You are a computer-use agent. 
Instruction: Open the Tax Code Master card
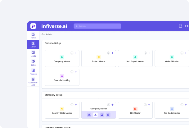click(172, 110)
